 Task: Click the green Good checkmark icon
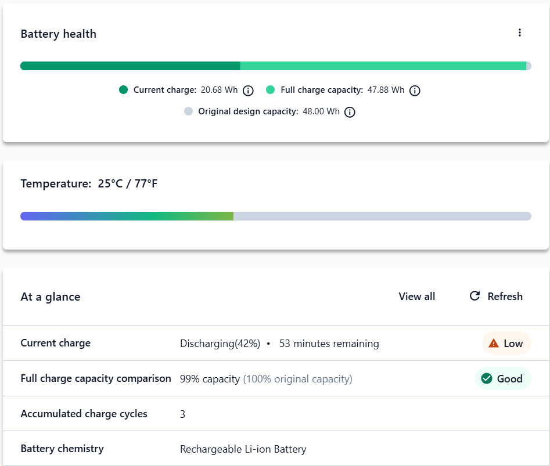point(487,378)
